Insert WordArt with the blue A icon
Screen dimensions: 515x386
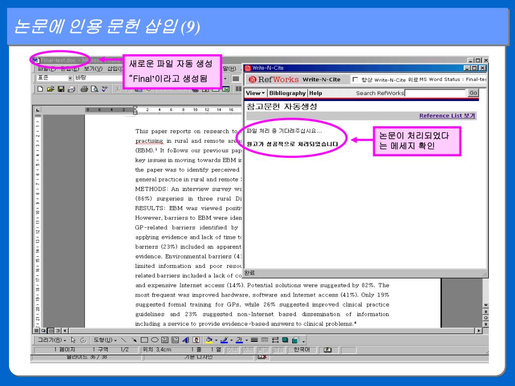[x=186, y=340]
